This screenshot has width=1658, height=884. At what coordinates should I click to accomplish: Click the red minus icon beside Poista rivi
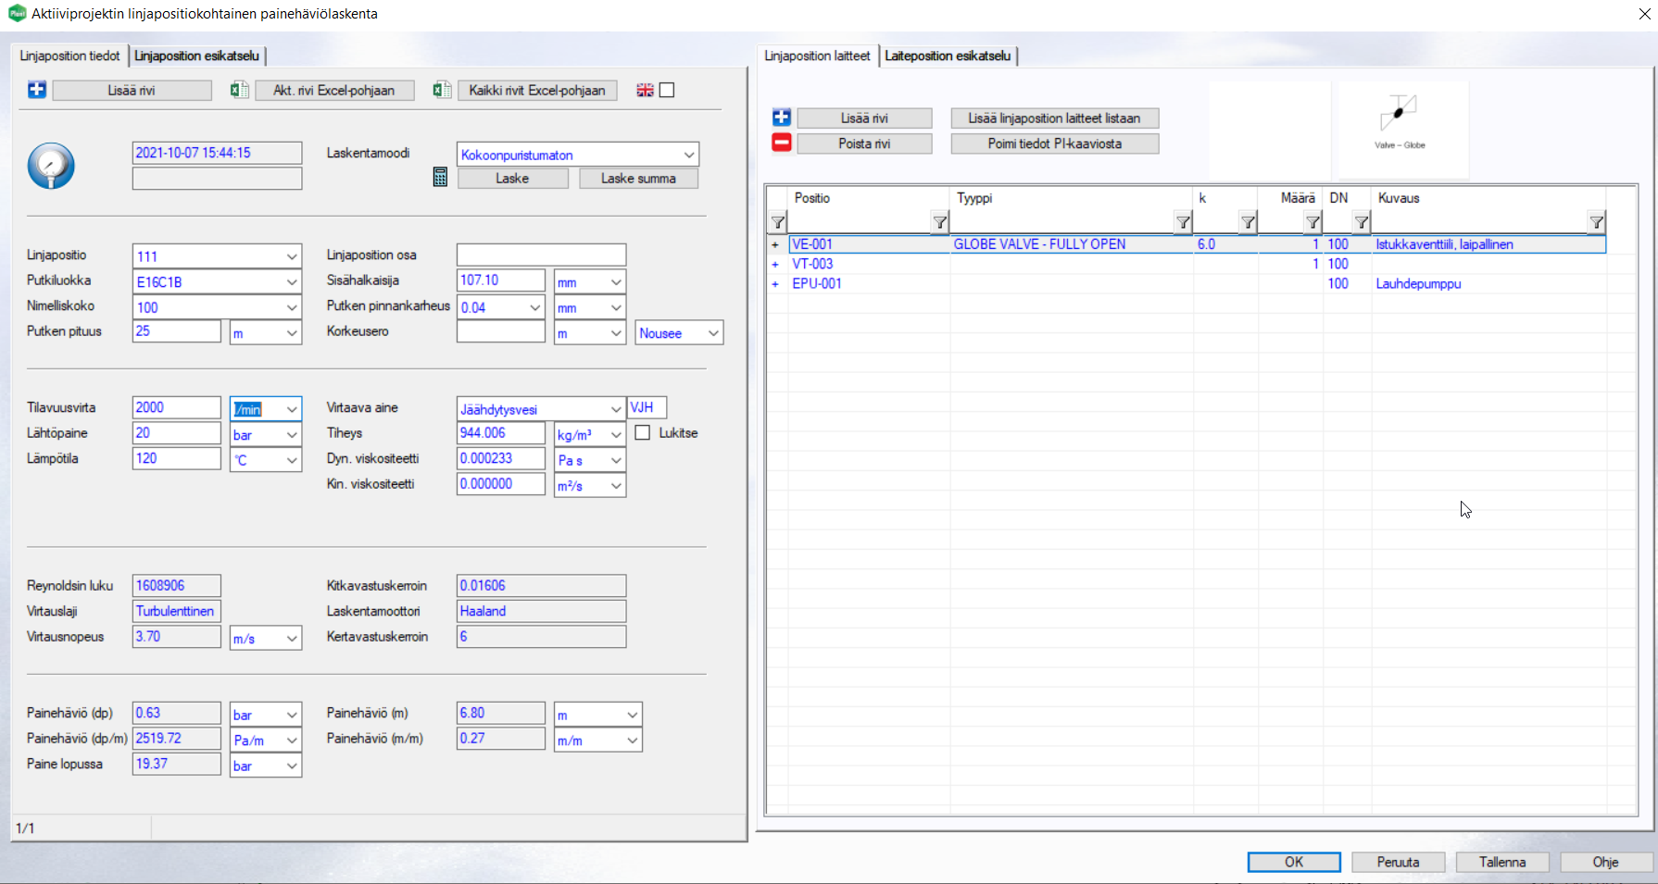click(782, 143)
